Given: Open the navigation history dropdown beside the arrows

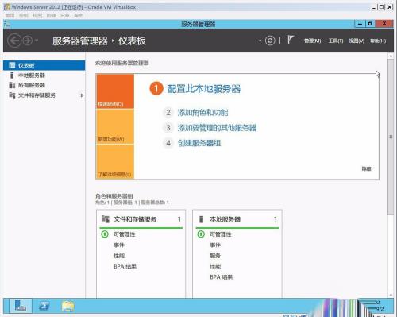Looking at the screenshot, I should click(37, 41).
